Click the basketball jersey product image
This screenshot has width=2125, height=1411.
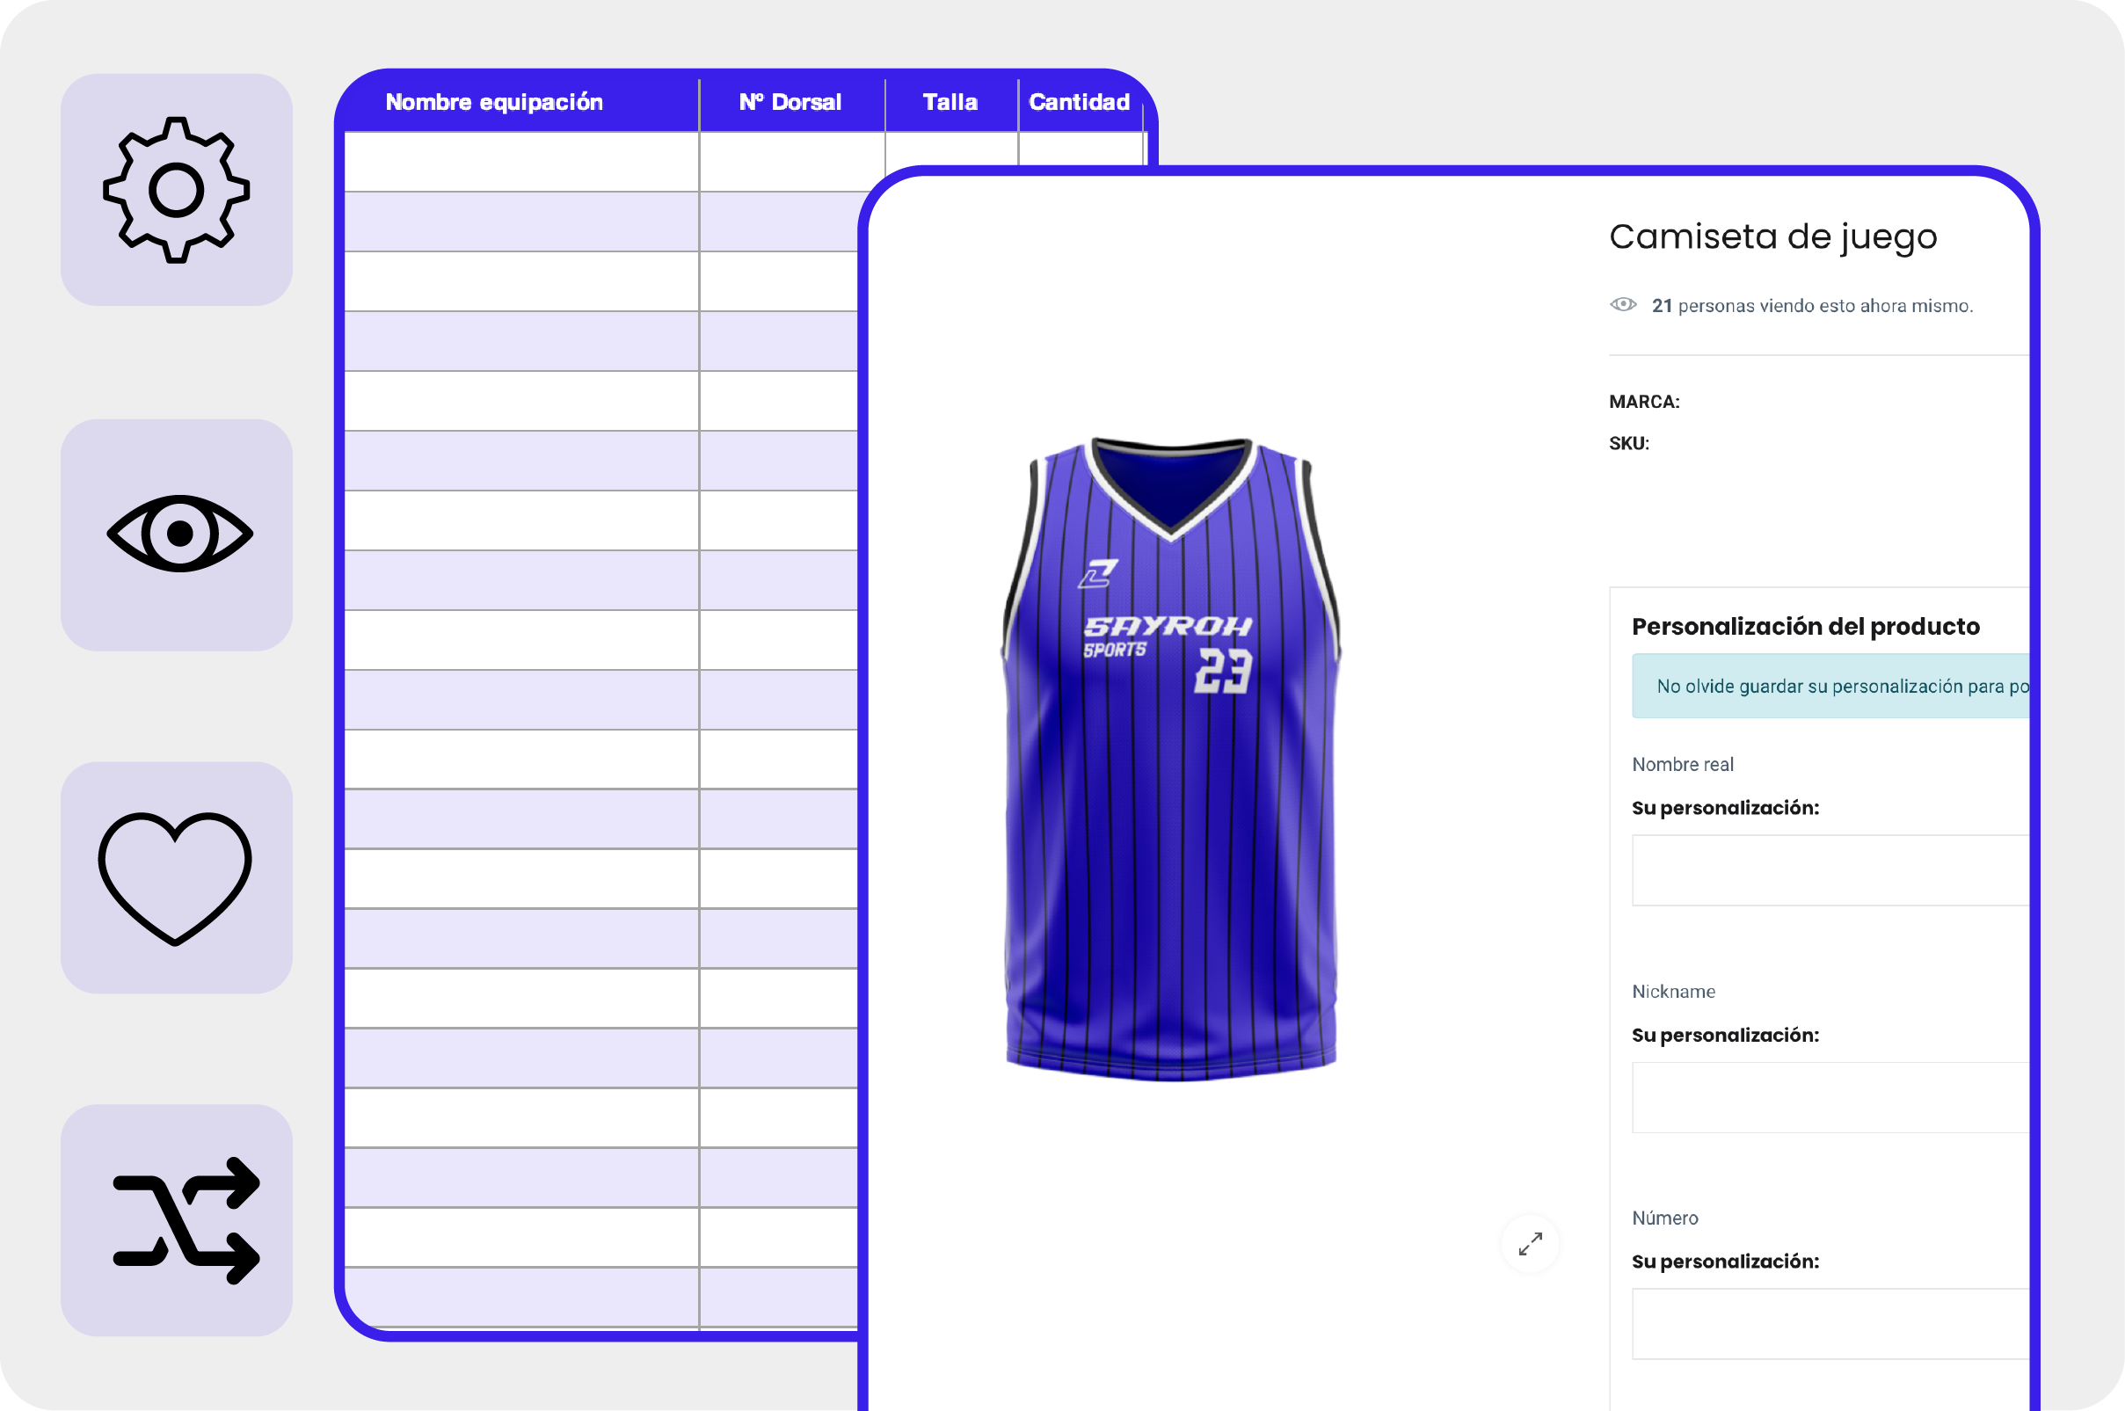[x=1171, y=759]
